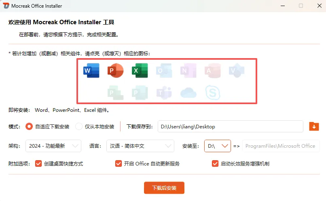Click the 下载后安装 button
The width and height of the screenshot is (326, 201).
tap(164, 188)
